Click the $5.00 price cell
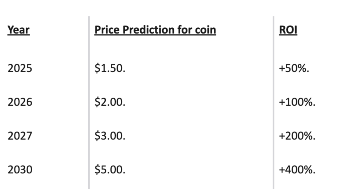The height and width of the screenshot is (191, 340). tap(110, 170)
